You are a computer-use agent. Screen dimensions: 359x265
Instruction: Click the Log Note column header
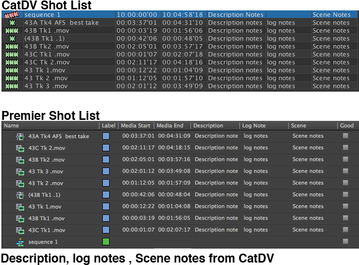click(x=253, y=126)
